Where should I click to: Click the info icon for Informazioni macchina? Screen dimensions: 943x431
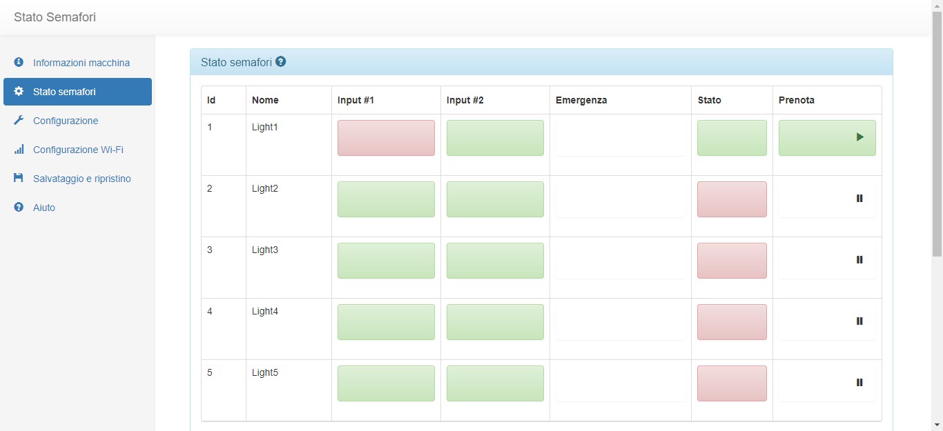tap(19, 63)
